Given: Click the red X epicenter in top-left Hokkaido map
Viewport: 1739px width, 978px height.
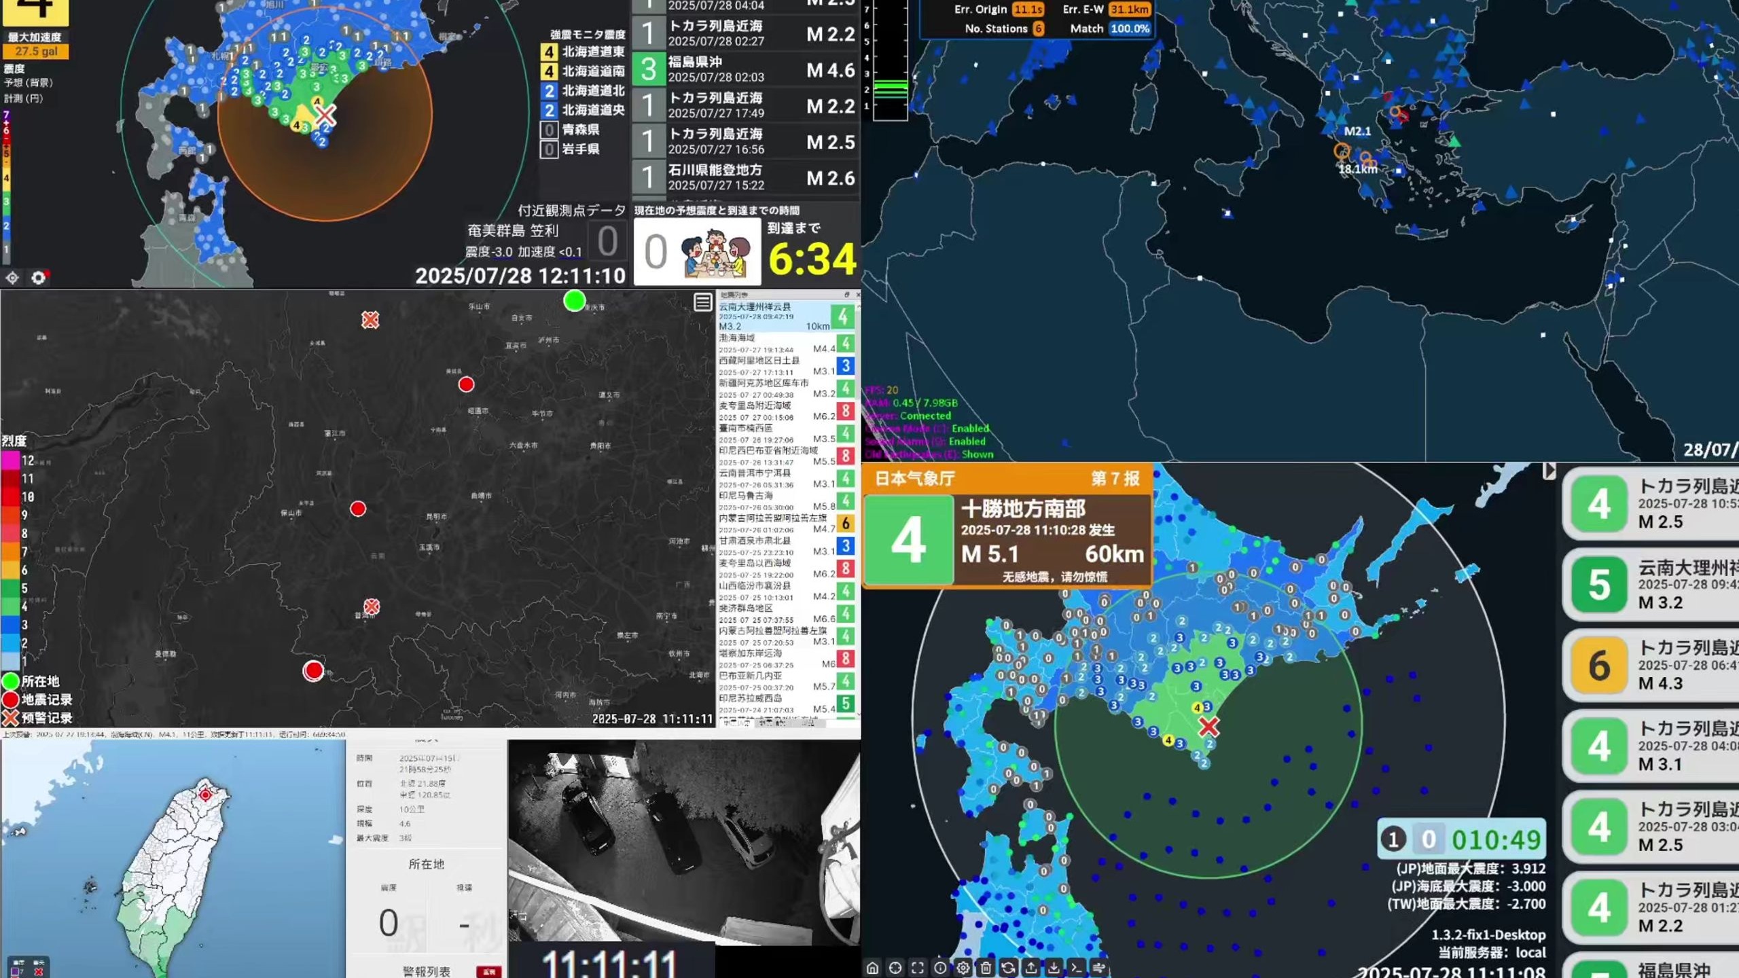Looking at the screenshot, I should pos(326,114).
